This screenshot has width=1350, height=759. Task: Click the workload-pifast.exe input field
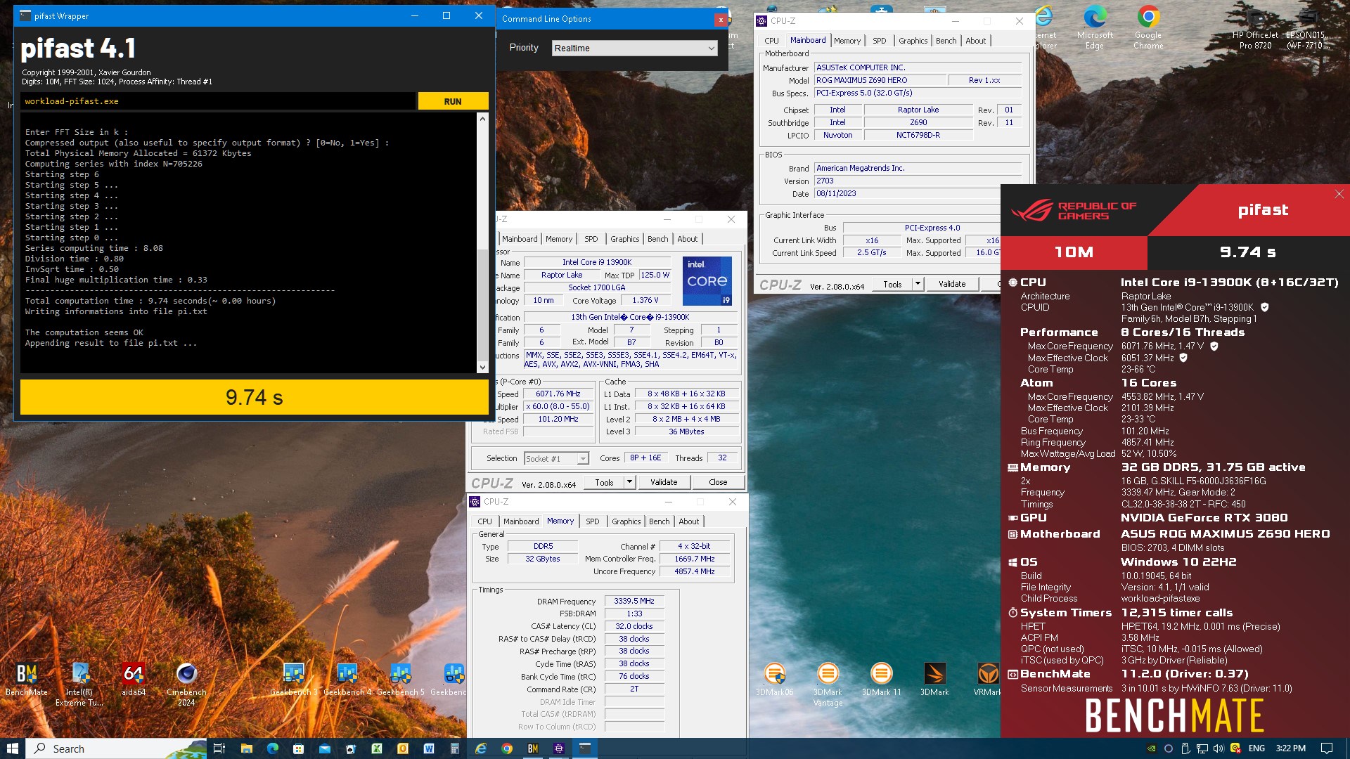(x=218, y=101)
